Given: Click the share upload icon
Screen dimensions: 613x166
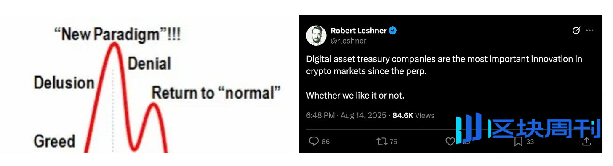Looking at the screenshot, I should point(586,142).
